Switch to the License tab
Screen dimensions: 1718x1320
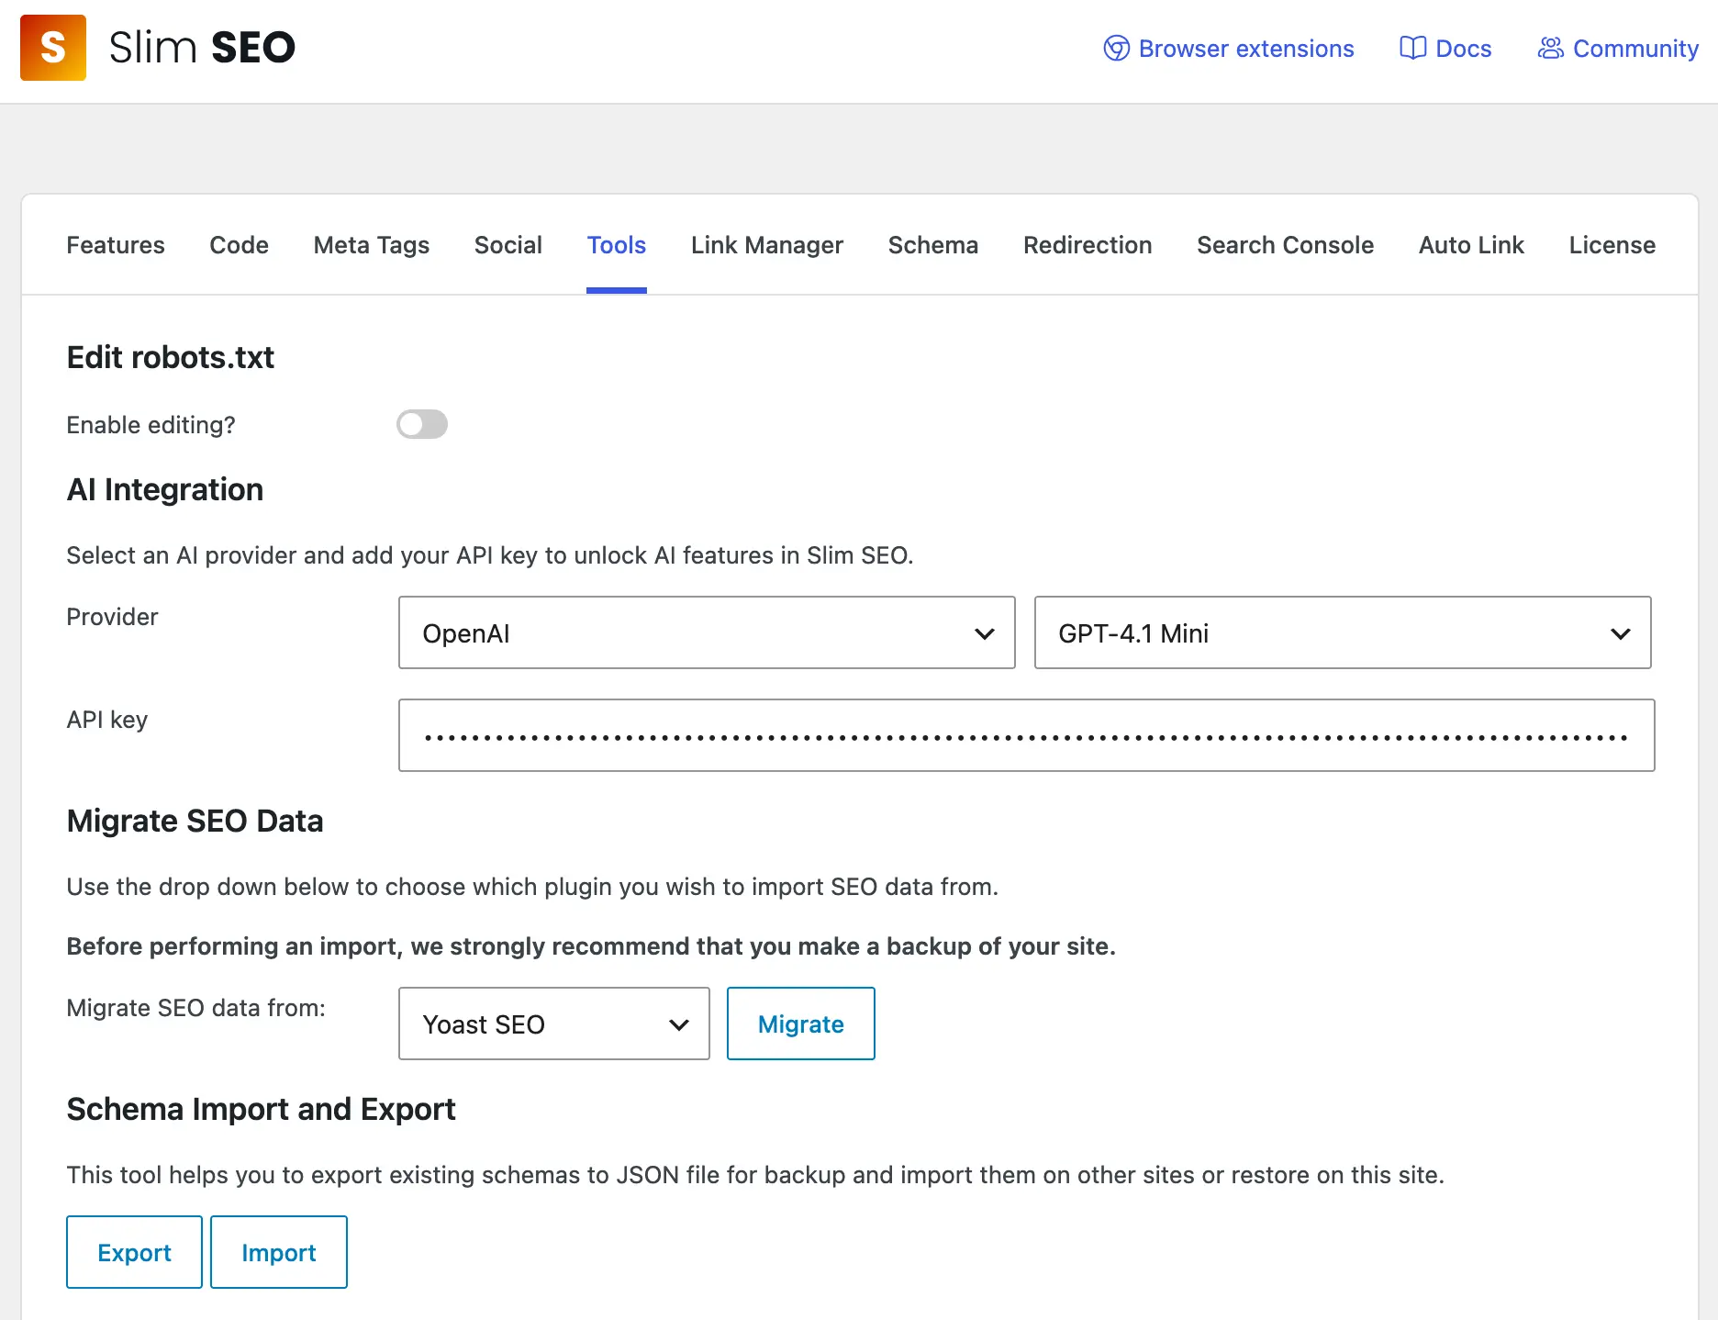tap(1612, 245)
